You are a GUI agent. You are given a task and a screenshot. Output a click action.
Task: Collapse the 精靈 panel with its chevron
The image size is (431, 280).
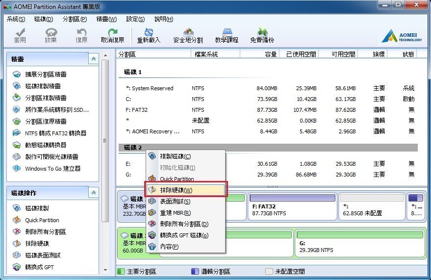pos(94,59)
